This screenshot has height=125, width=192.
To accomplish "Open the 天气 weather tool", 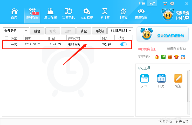I will click(x=145, y=81).
